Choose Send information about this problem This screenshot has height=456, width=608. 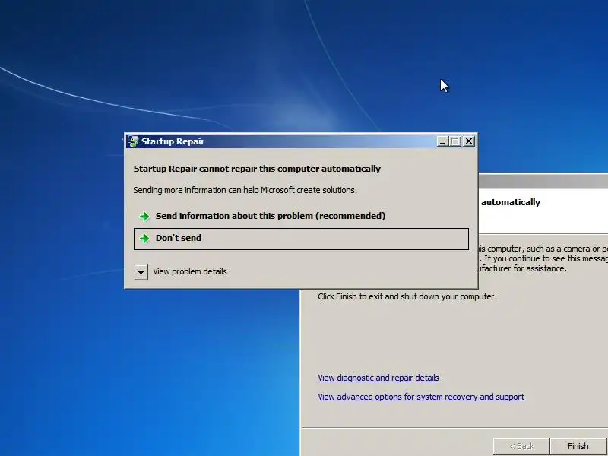coord(301,216)
